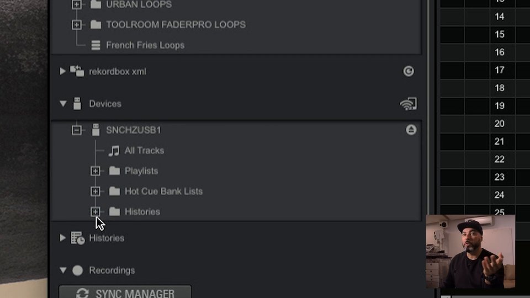
Task: Click the rekordbox xml transfer icon
Action: pos(77,71)
